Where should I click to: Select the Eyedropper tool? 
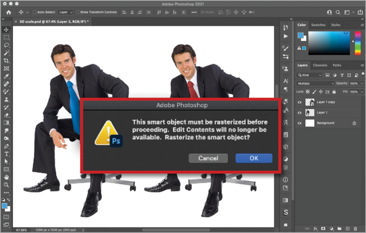click(6, 76)
